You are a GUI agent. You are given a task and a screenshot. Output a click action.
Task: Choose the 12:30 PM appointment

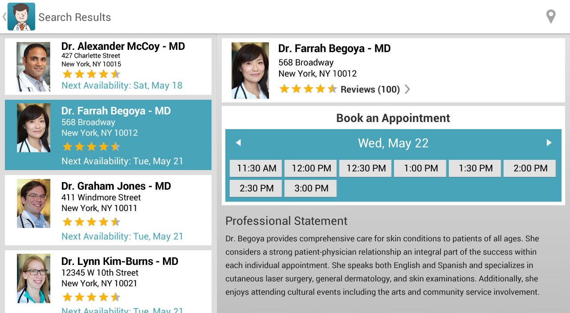(366, 168)
